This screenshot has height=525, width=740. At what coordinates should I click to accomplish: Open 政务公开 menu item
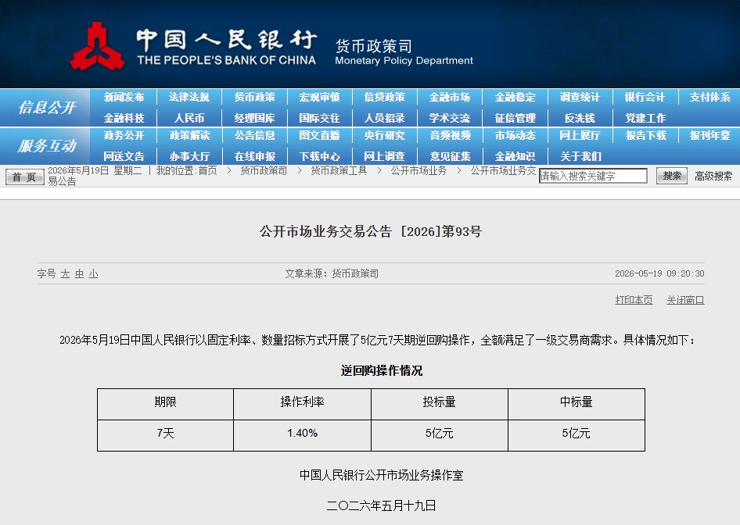pyautogui.click(x=124, y=135)
